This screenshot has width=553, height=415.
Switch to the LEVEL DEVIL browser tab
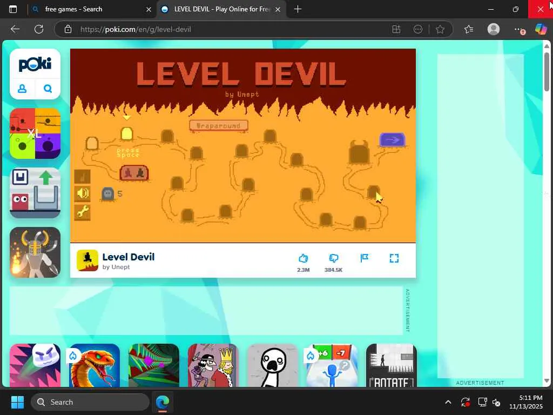pyautogui.click(x=222, y=9)
